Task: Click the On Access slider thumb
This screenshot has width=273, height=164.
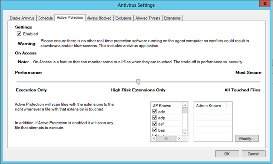Action: point(138,82)
